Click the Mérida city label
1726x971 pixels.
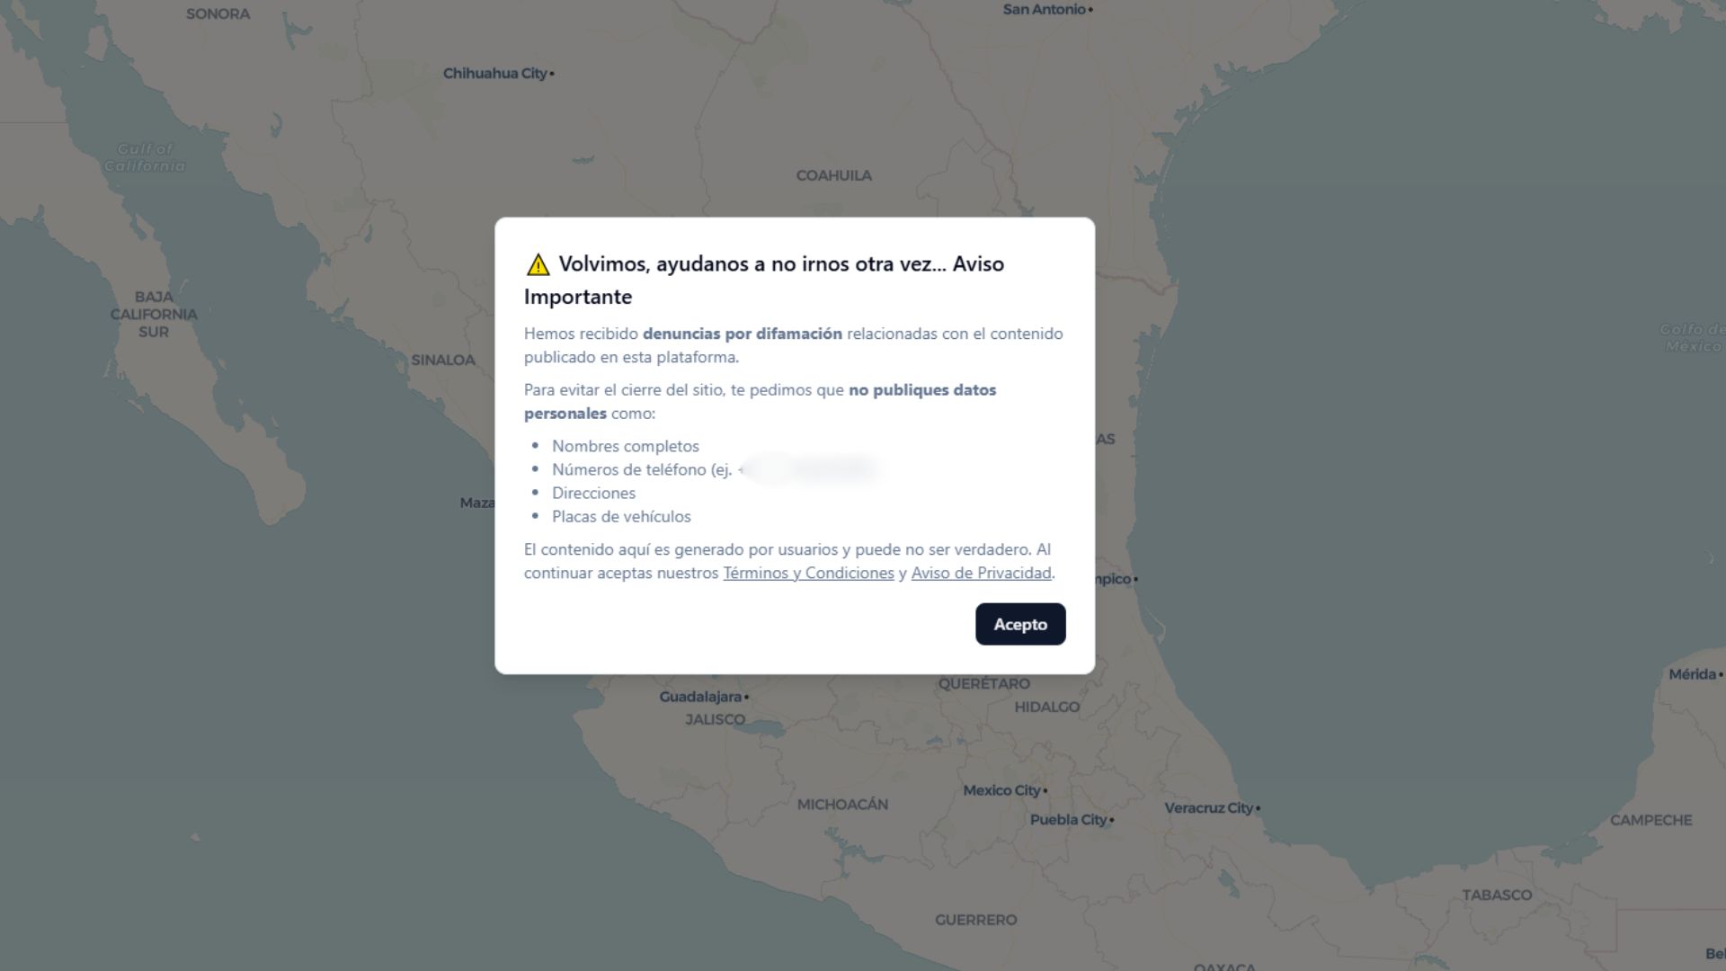pos(1692,674)
